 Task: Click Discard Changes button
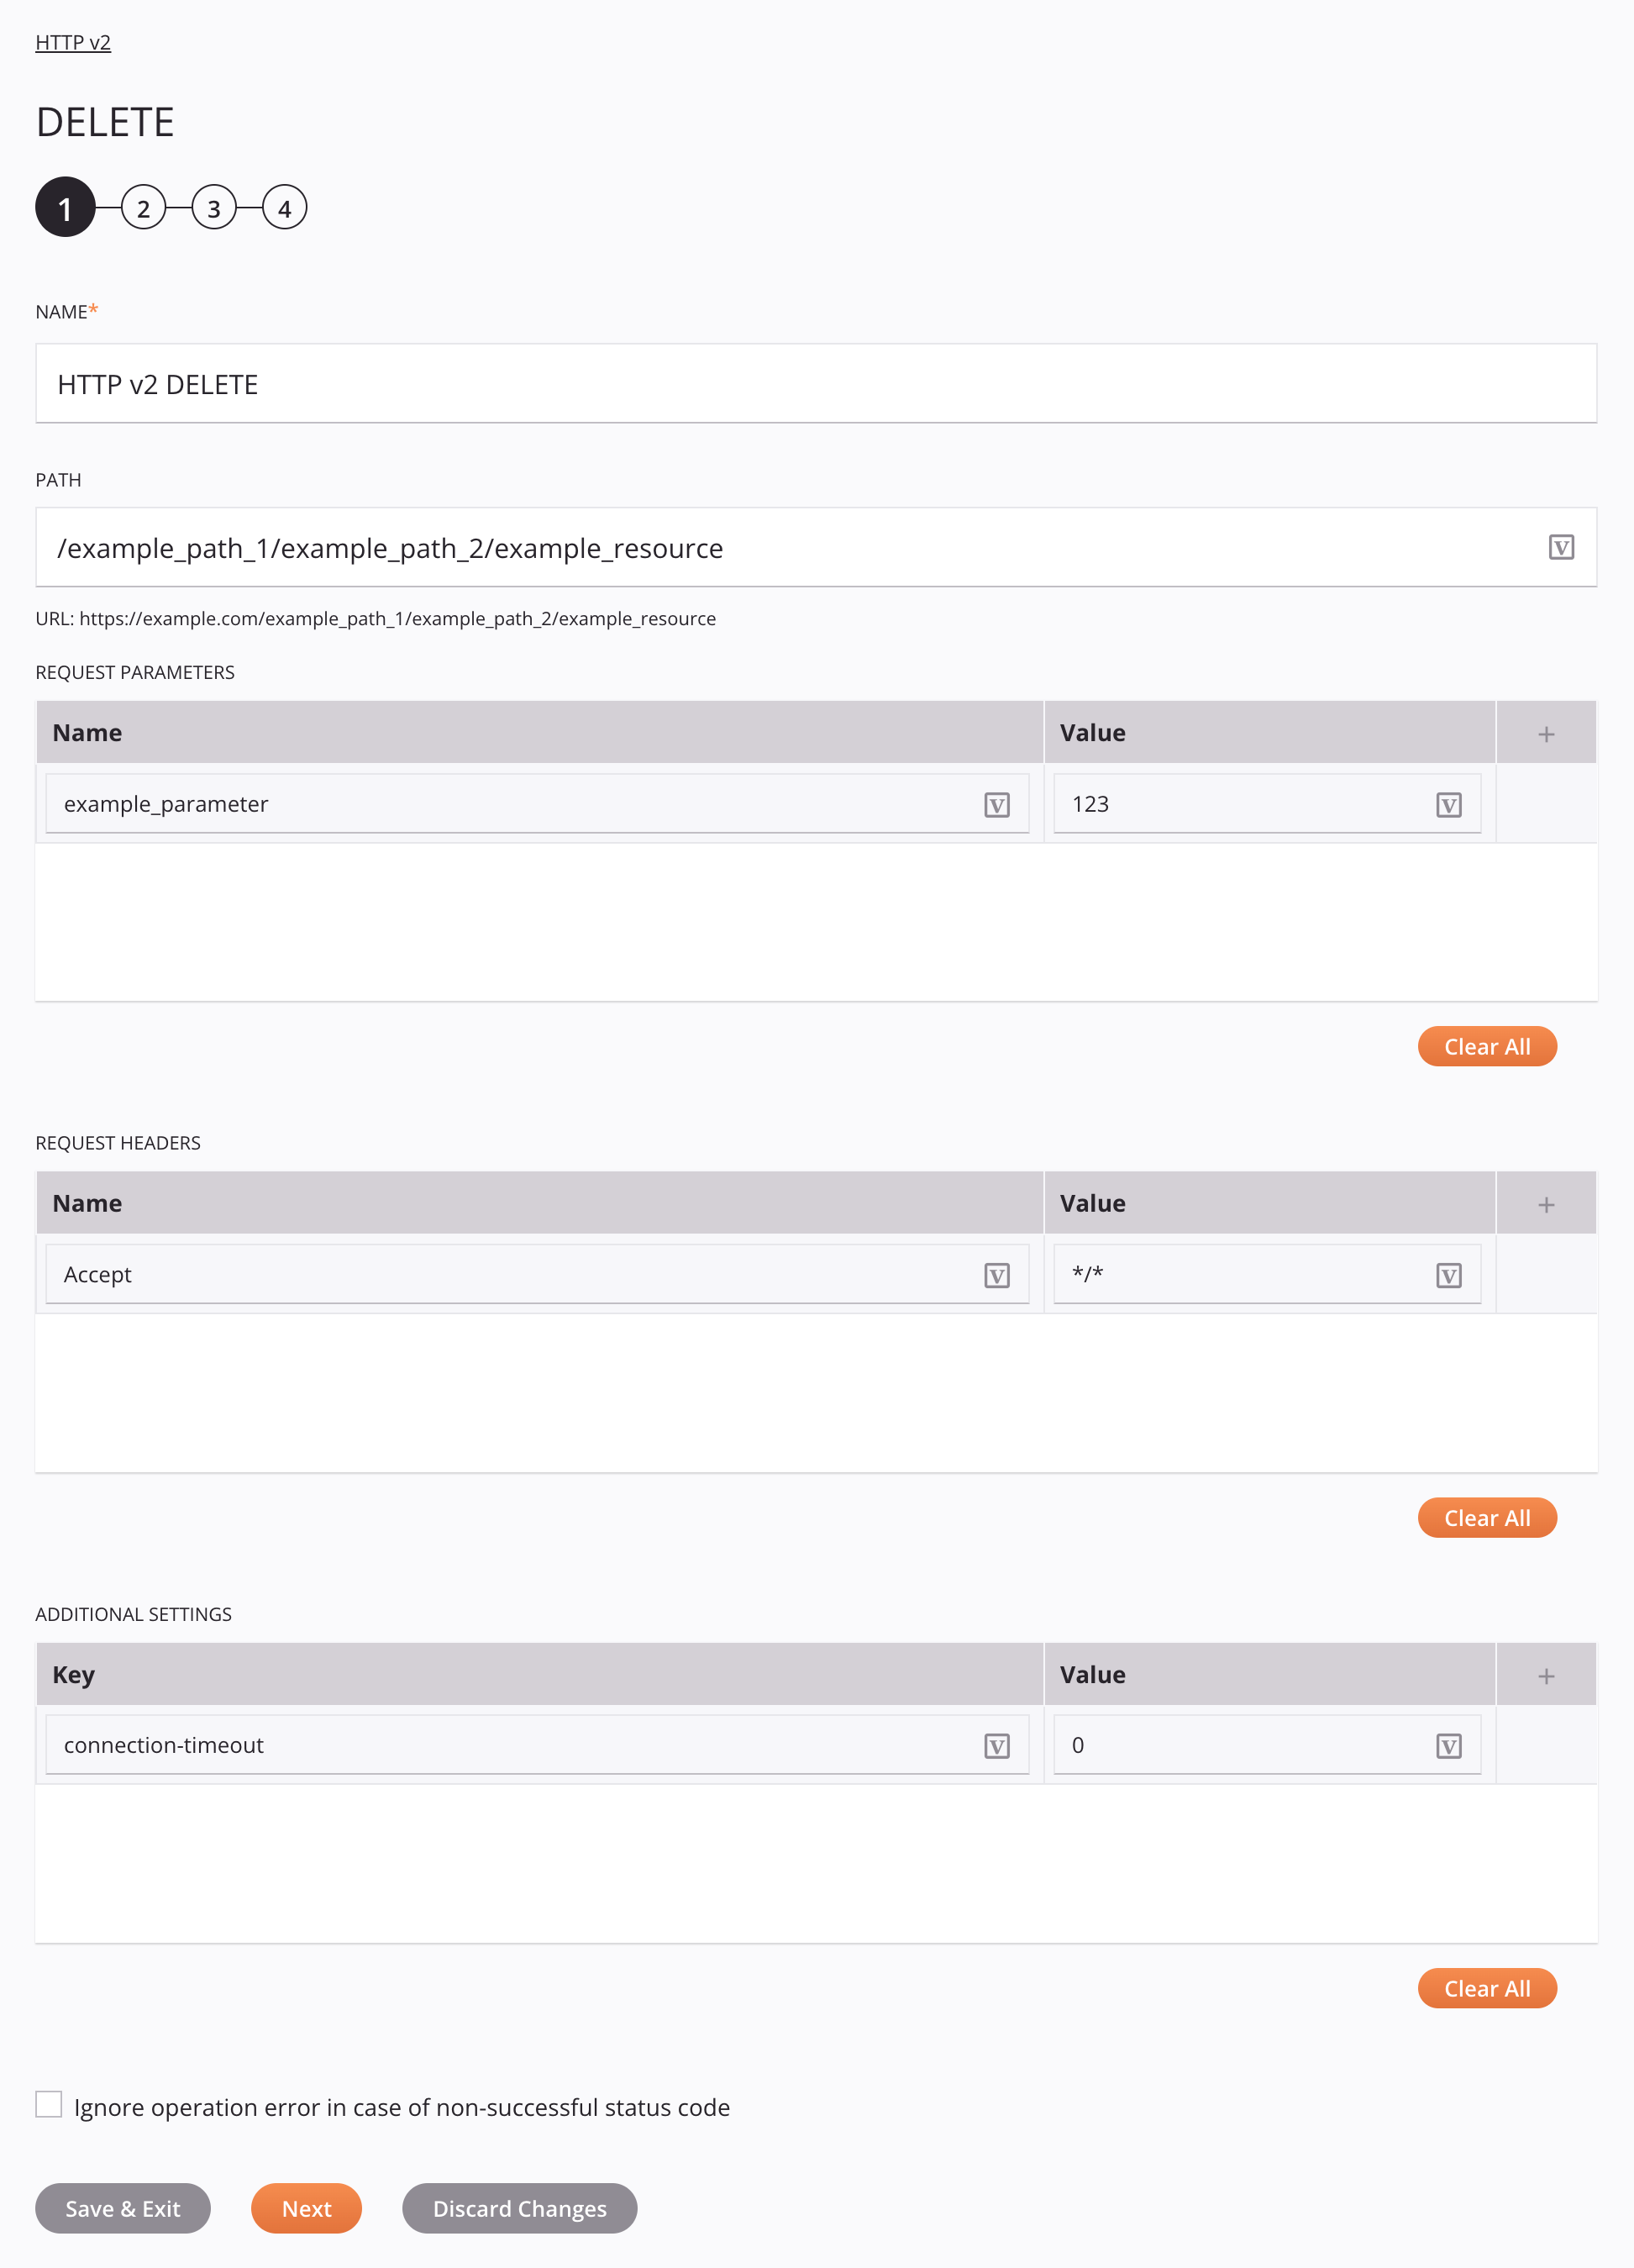tap(519, 2207)
